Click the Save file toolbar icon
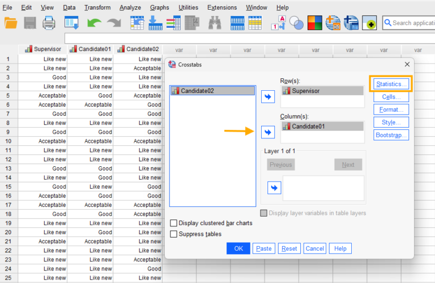This screenshot has height=283, width=435. [x=30, y=23]
